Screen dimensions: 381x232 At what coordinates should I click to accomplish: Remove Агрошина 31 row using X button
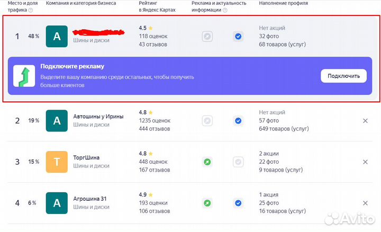point(365,203)
